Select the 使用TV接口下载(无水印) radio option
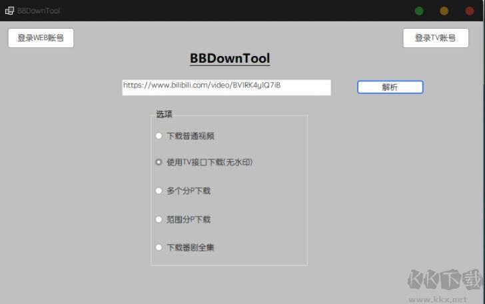 tap(159, 162)
